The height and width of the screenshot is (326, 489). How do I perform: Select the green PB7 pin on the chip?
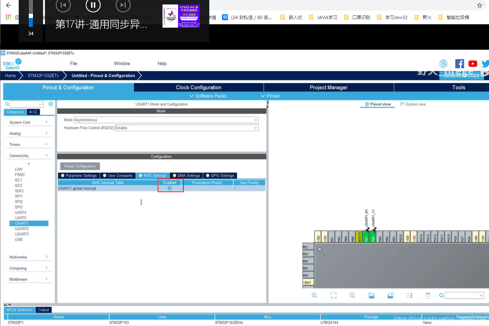click(x=366, y=237)
